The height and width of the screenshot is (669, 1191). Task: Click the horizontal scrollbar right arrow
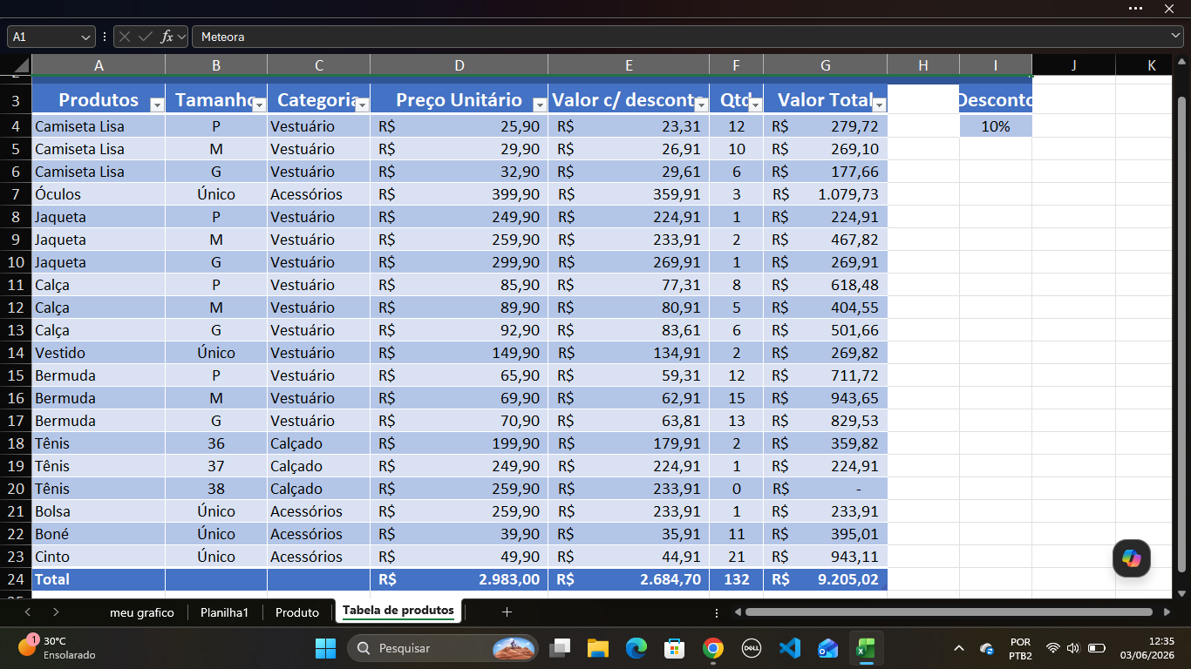1168,612
